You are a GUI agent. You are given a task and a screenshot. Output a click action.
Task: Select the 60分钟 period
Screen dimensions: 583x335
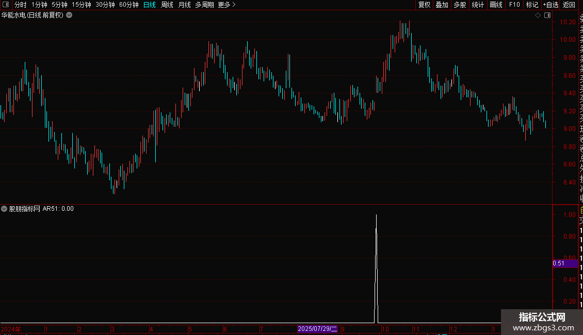pos(129,5)
